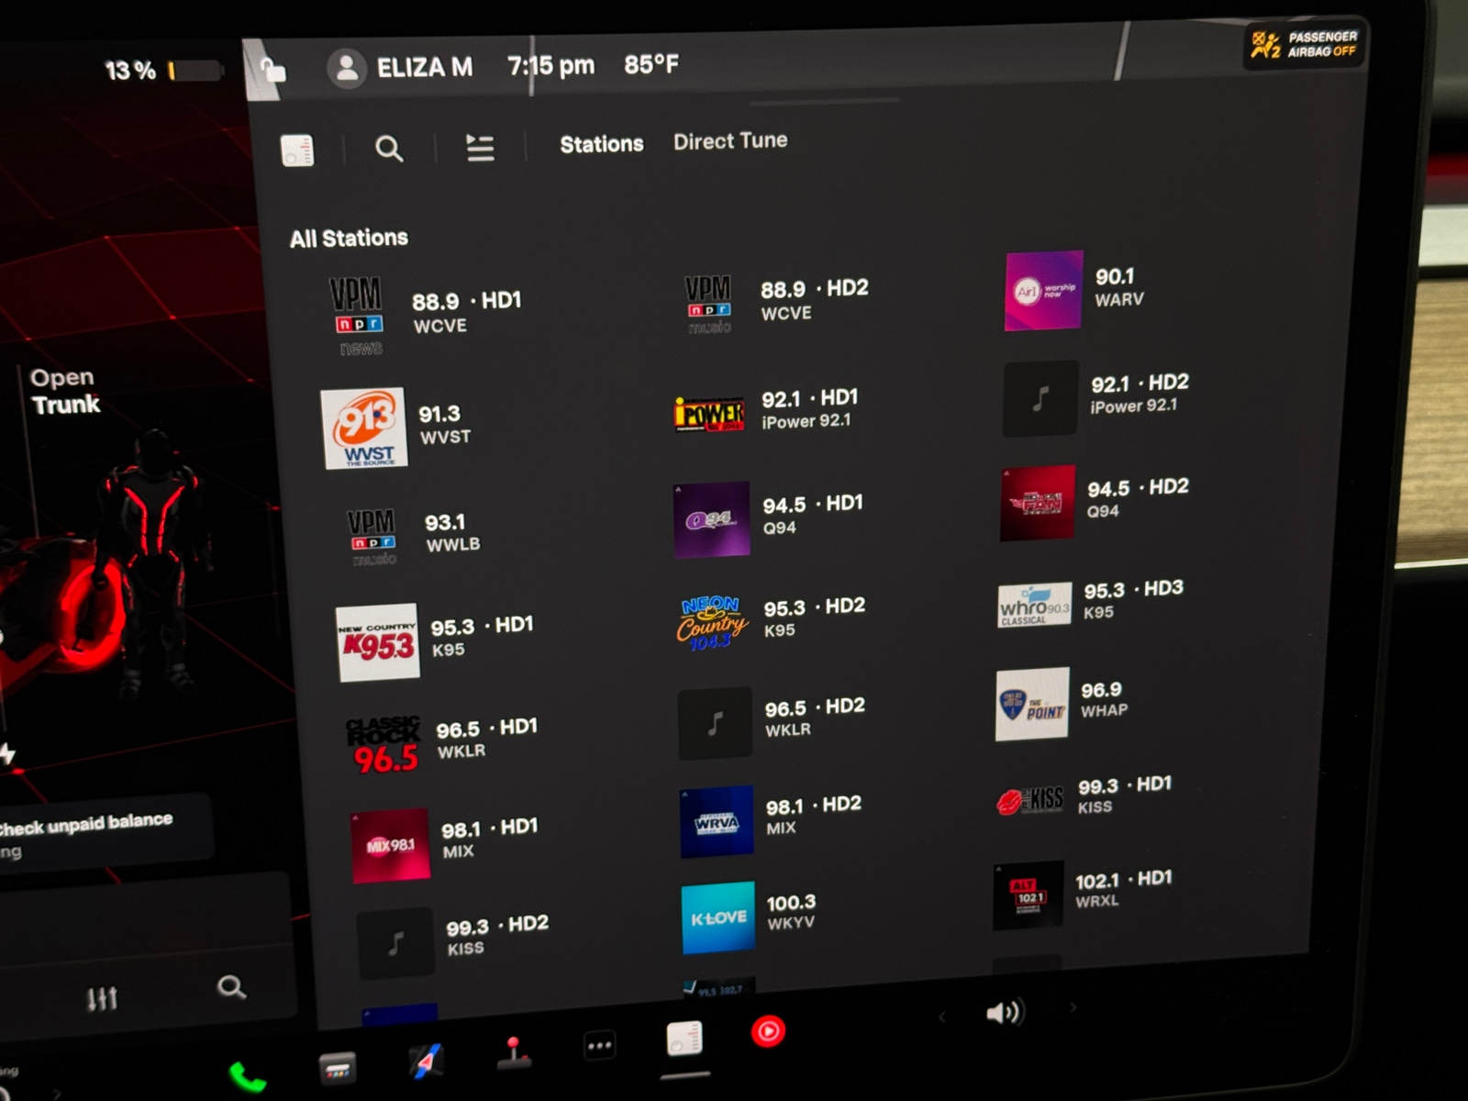Tune to 88.9 HD1 WCVE

[x=425, y=315]
